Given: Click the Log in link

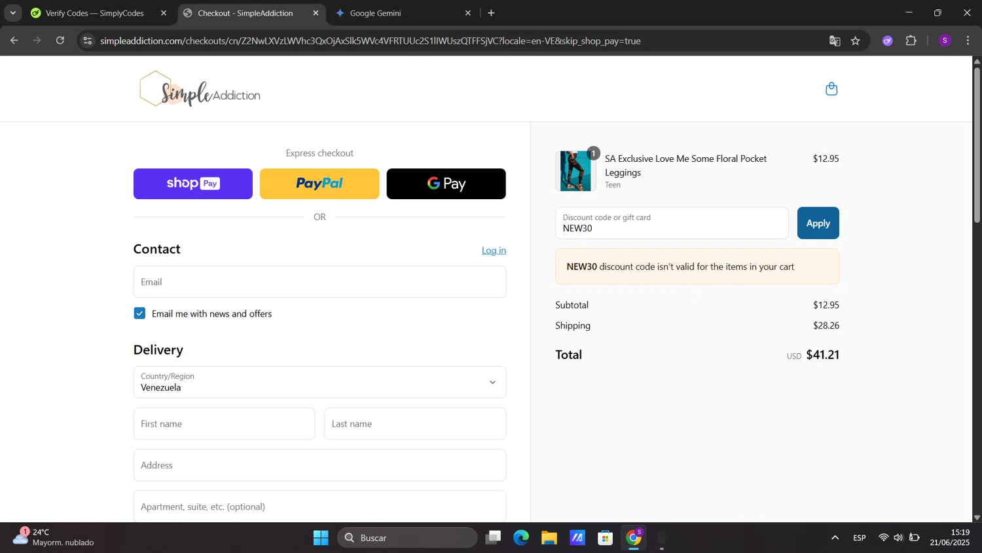Looking at the screenshot, I should click(x=494, y=250).
